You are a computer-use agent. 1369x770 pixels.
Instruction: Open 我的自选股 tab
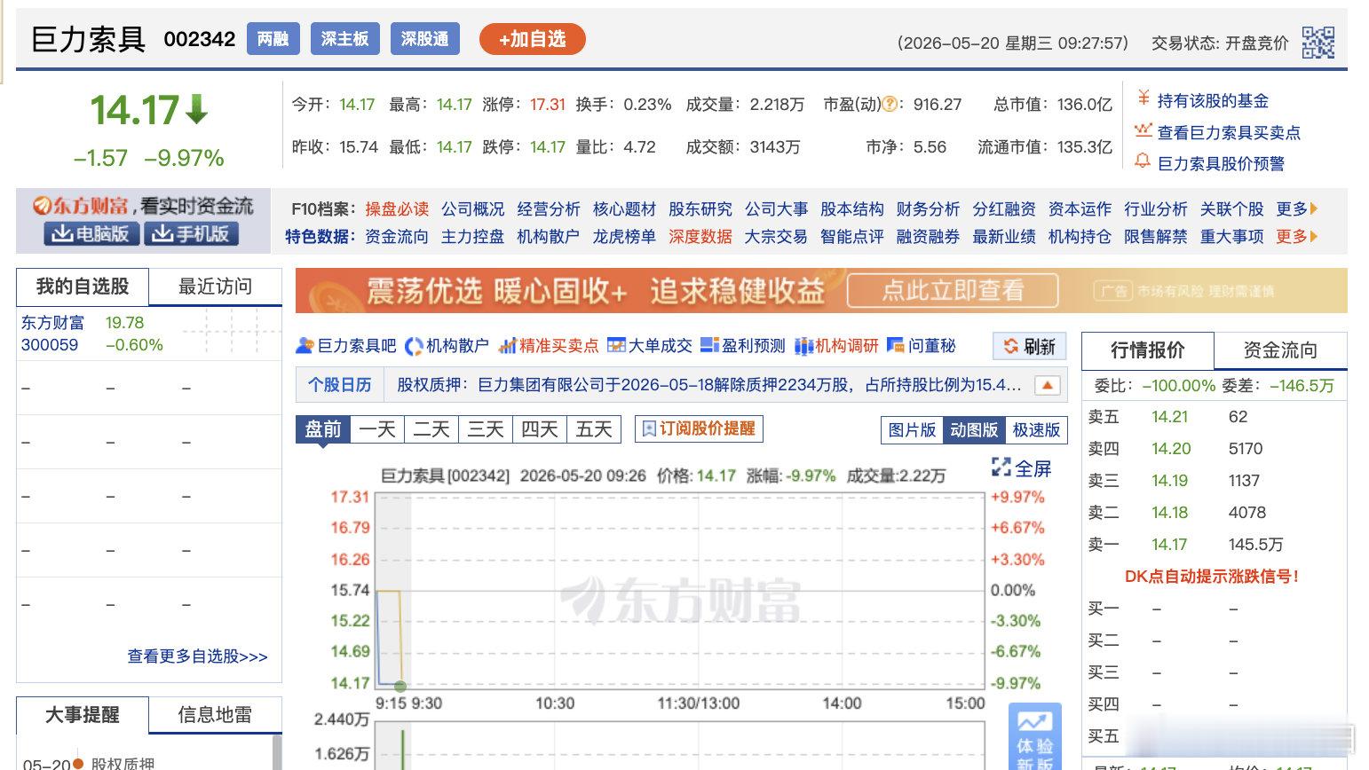tap(83, 287)
